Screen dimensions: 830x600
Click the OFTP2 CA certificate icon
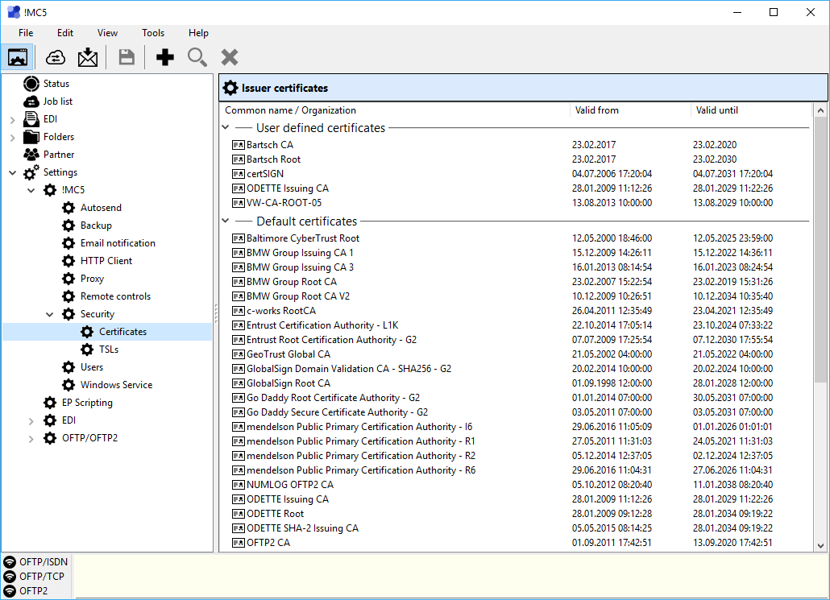pos(239,543)
